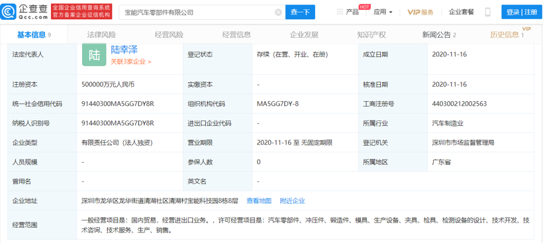543x243 pixels.
Task: Switch to the 基本信息 tab
Action: pyautogui.click(x=34, y=34)
